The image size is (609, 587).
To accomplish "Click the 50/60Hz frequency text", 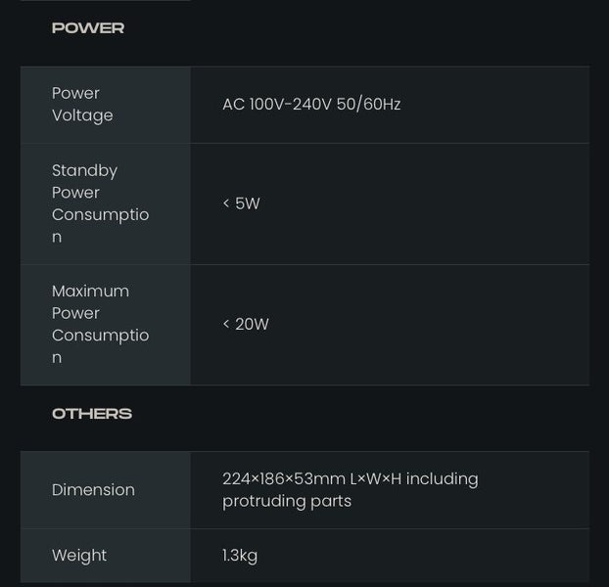I will (368, 105).
